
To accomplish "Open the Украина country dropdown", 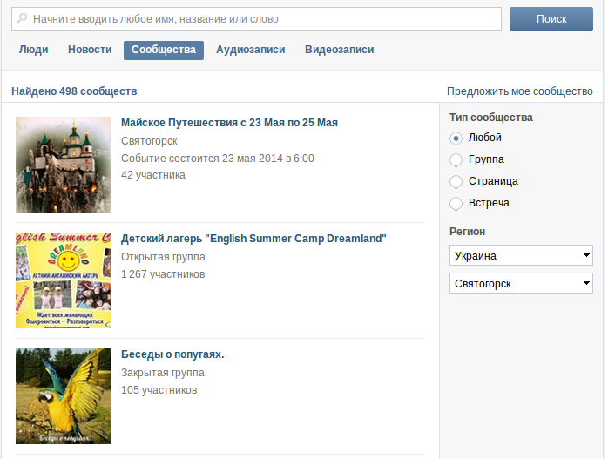I will [521, 255].
